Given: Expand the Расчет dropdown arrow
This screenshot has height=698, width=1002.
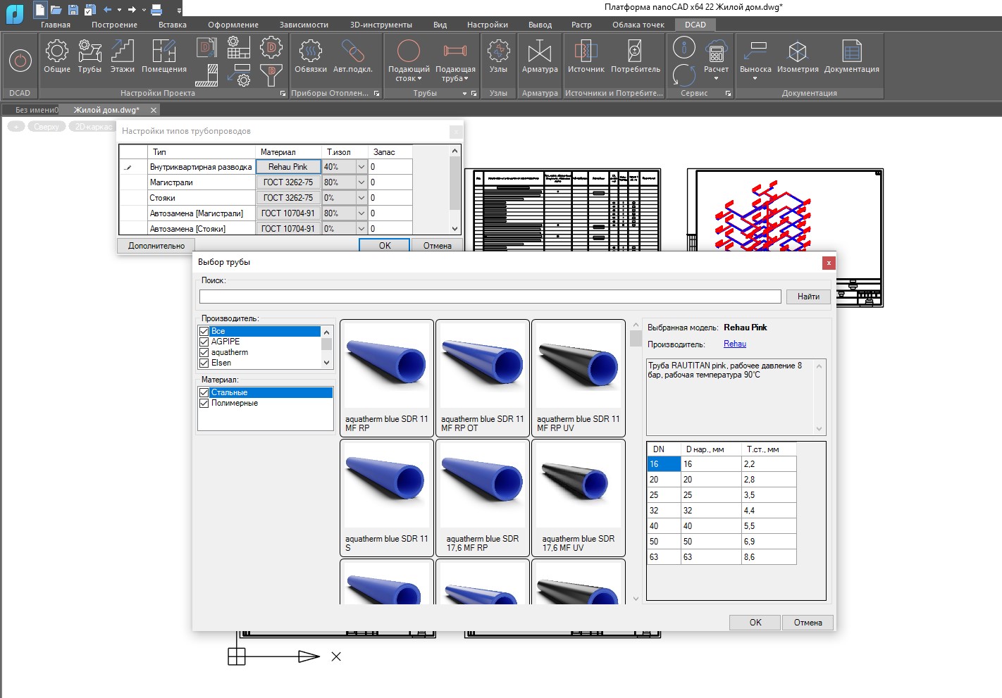Looking at the screenshot, I should click(x=716, y=78).
